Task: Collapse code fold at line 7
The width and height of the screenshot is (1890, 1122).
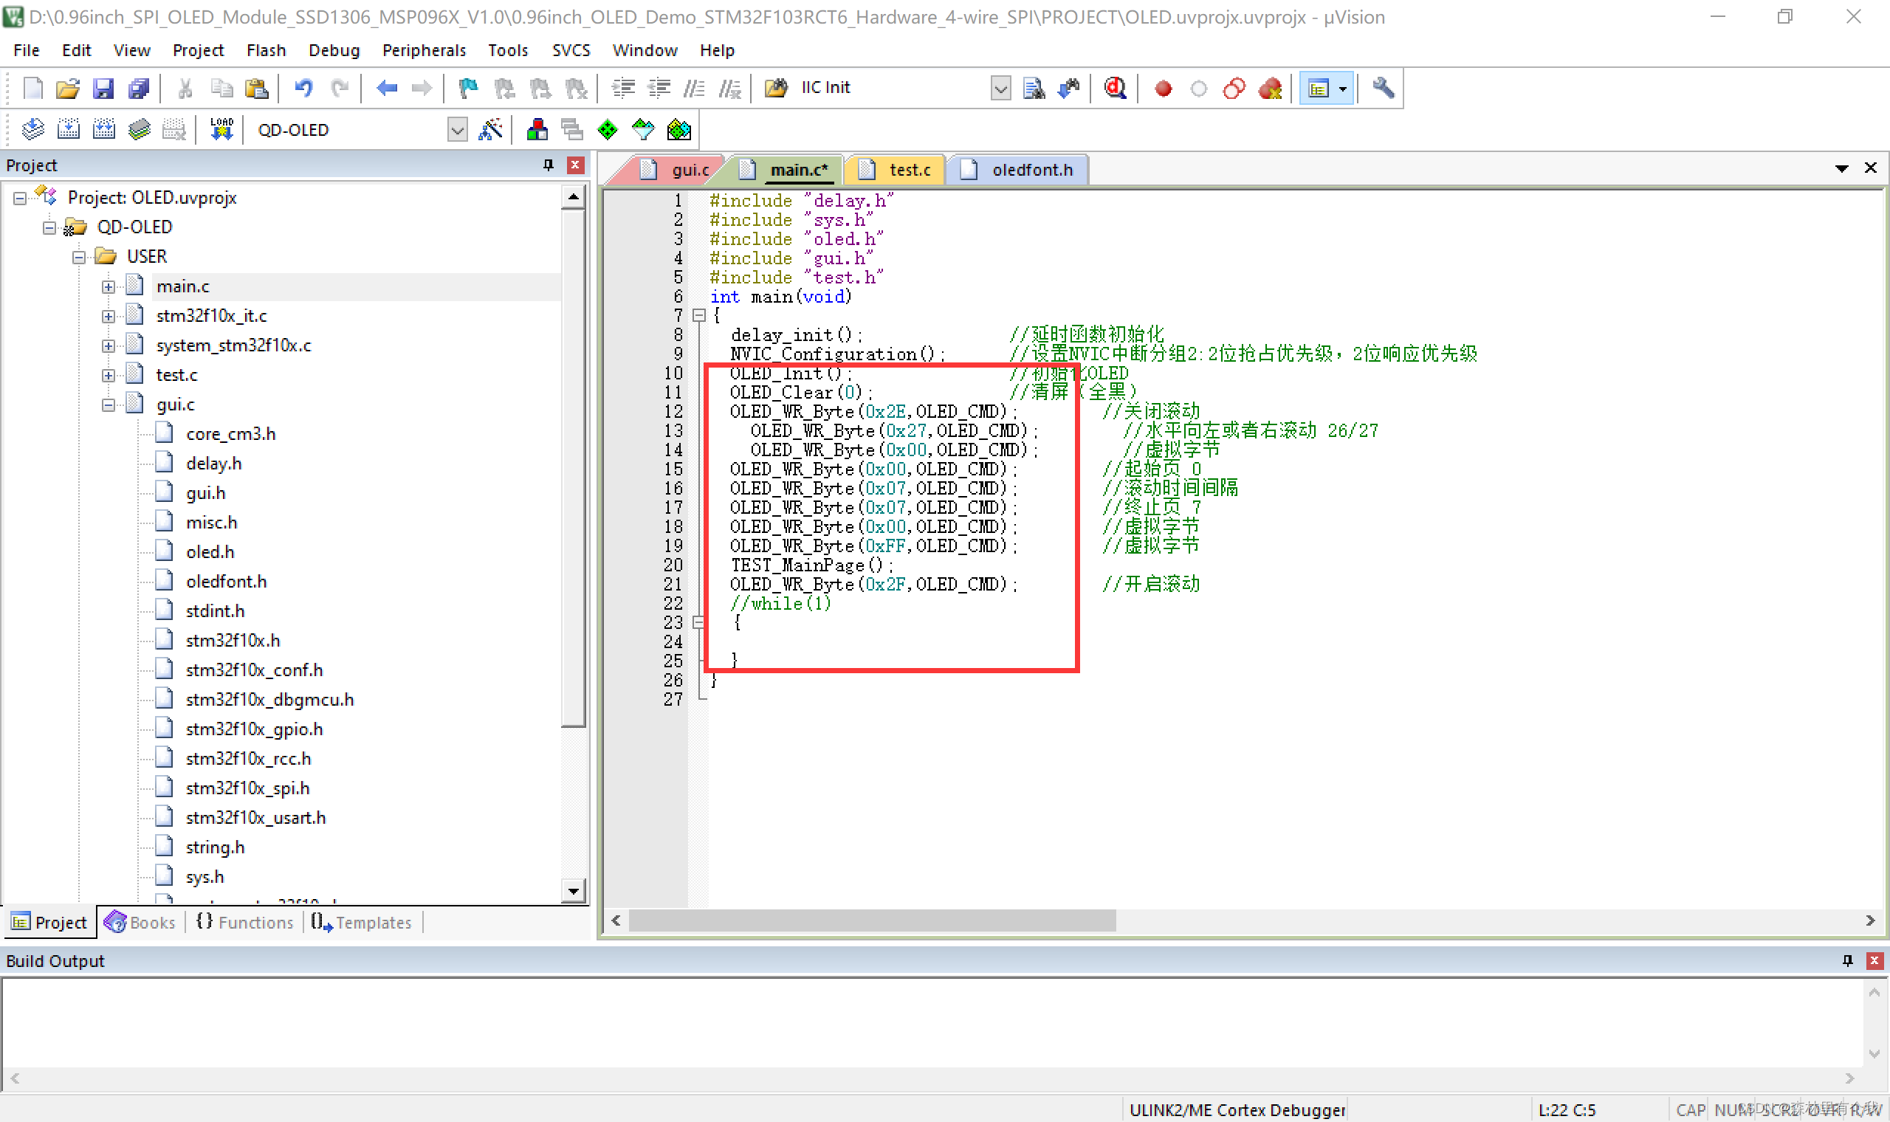Action: click(x=699, y=316)
